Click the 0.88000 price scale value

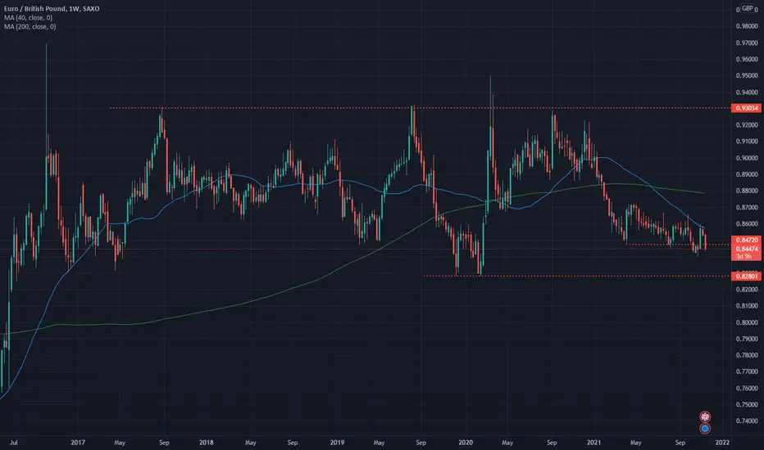click(747, 191)
